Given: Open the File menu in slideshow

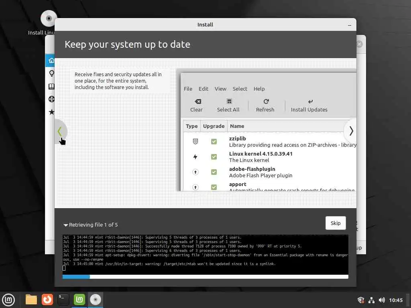Looking at the screenshot, I should point(188,89).
